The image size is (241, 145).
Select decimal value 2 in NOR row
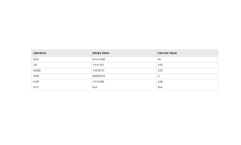[x=159, y=76]
